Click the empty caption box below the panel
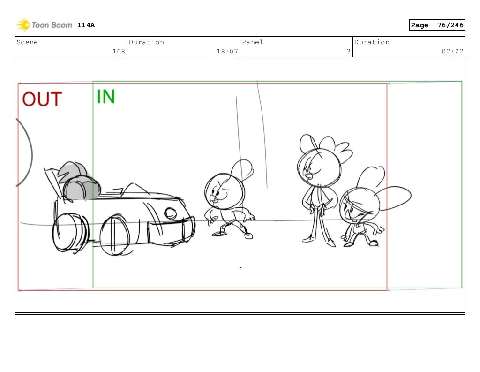Viewport: 480px width, 372px height. [240, 332]
